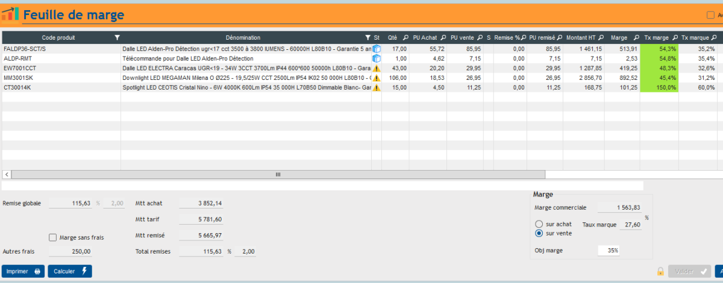This screenshot has height=283, width=723.
Task: Click the Autres frais amount field
Action: [70, 251]
